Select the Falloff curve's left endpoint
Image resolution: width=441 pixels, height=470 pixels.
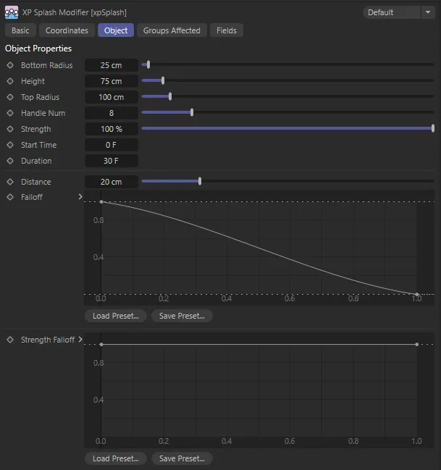[x=101, y=202]
